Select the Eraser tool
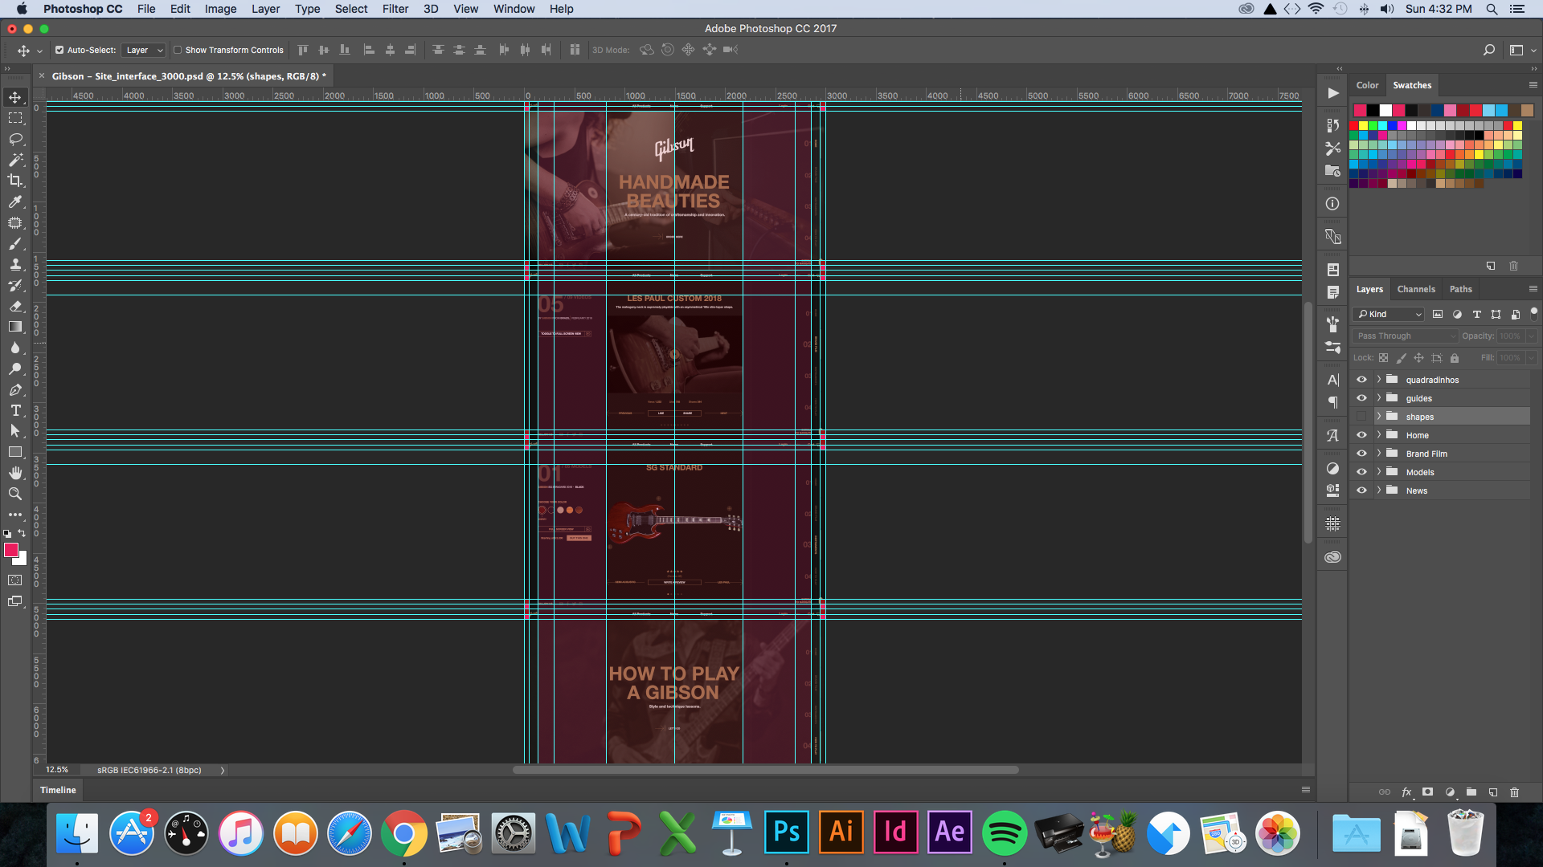The width and height of the screenshot is (1543, 867). pyautogui.click(x=15, y=306)
